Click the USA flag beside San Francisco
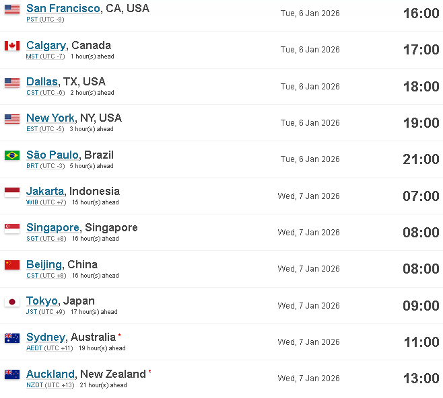The height and width of the screenshot is (398, 443). click(12, 9)
